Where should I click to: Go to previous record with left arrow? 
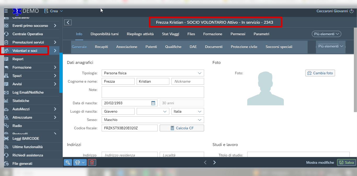[205, 162]
